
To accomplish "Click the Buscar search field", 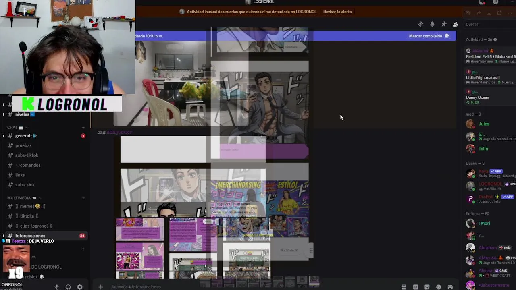I will (490, 24).
